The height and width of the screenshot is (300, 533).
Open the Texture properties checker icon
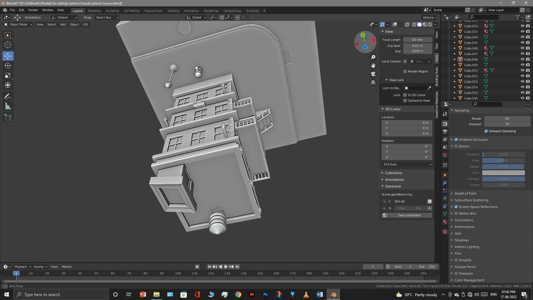[445, 232]
